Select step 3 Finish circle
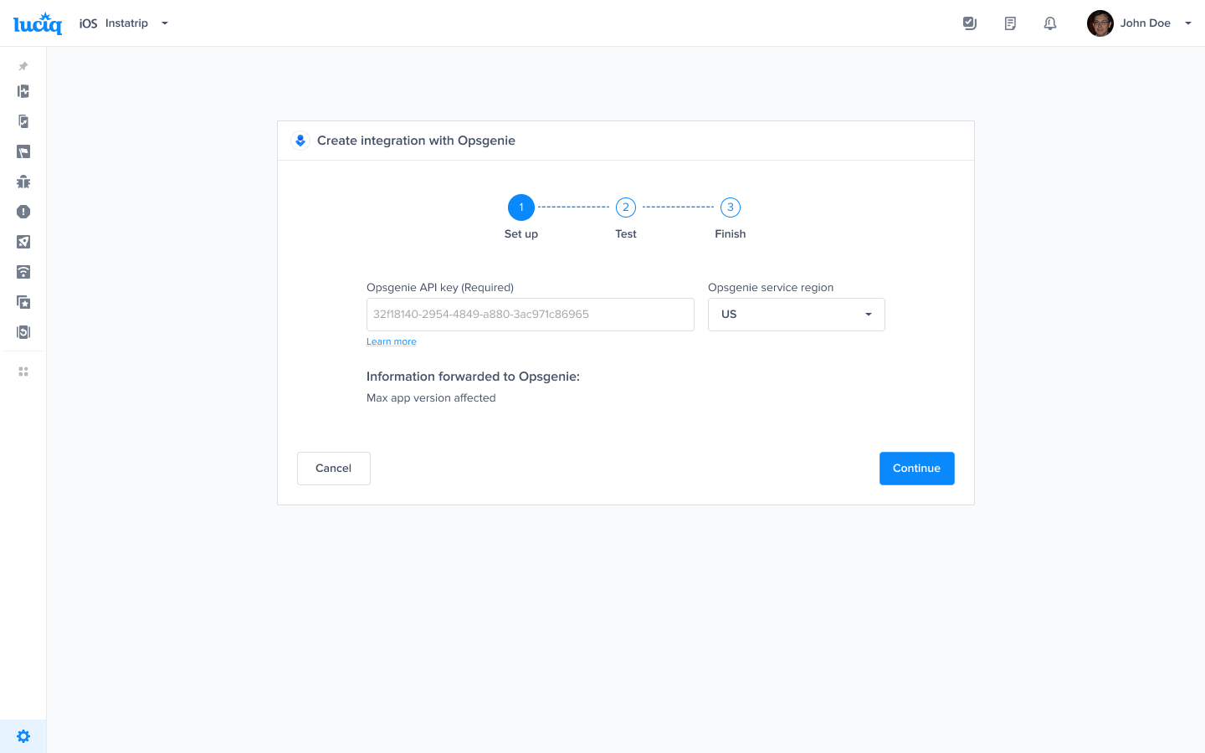Viewport: 1205px width, 753px height. tap(731, 207)
